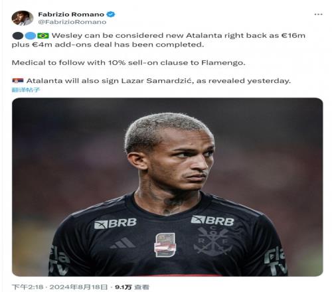Click the post date August 18, 2024
This screenshot has width=332, height=292.
click(78, 287)
